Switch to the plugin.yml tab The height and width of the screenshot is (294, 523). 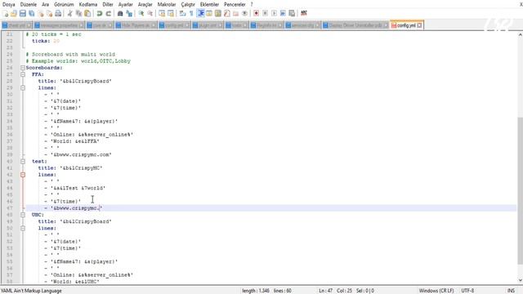tap(208, 25)
